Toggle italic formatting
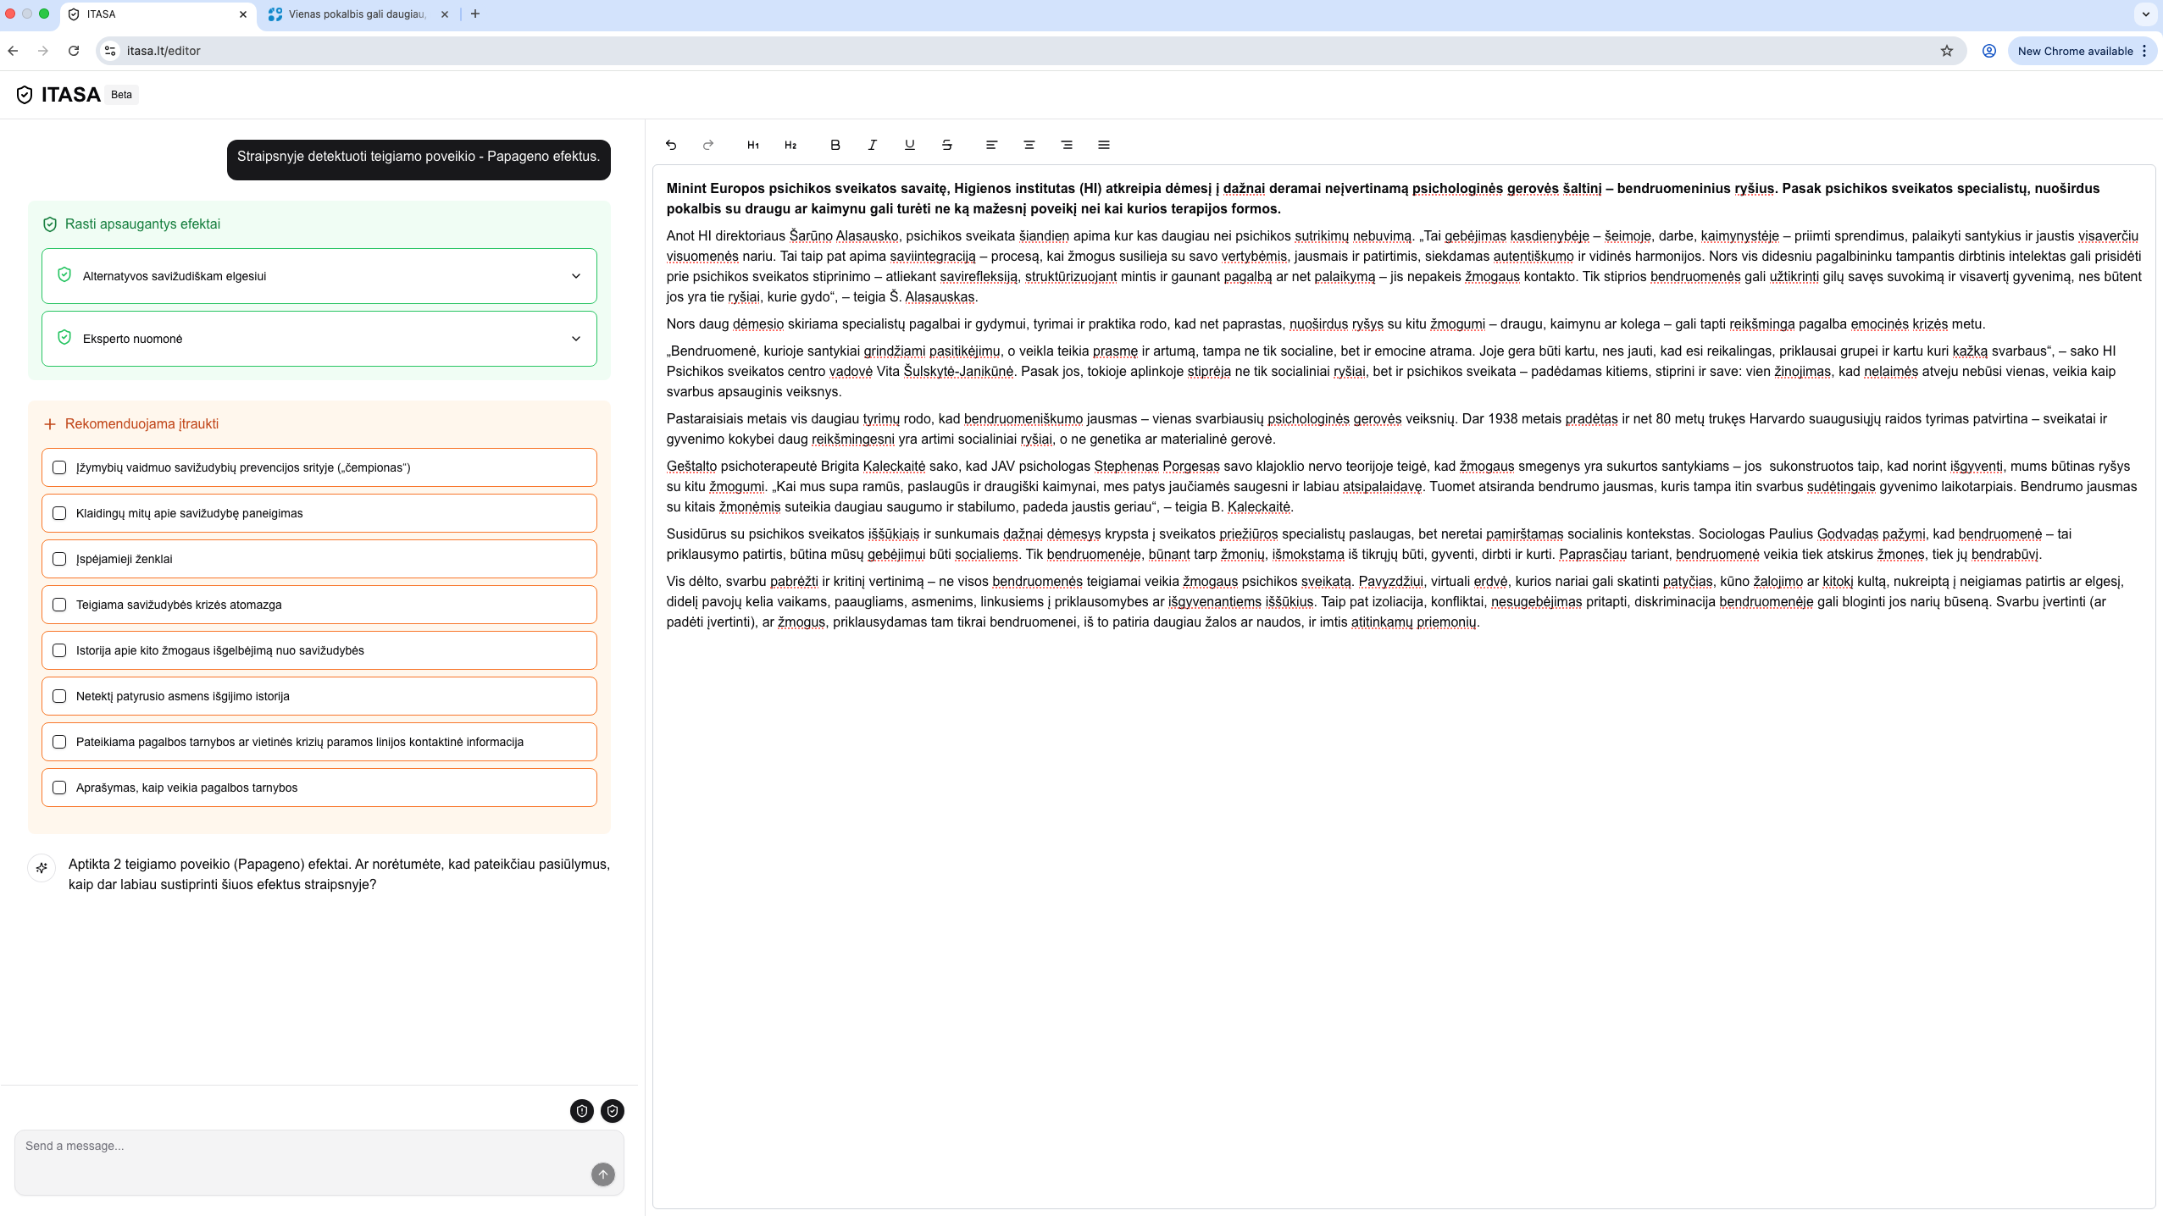This screenshot has height=1216, width=2163. point(873,145)
